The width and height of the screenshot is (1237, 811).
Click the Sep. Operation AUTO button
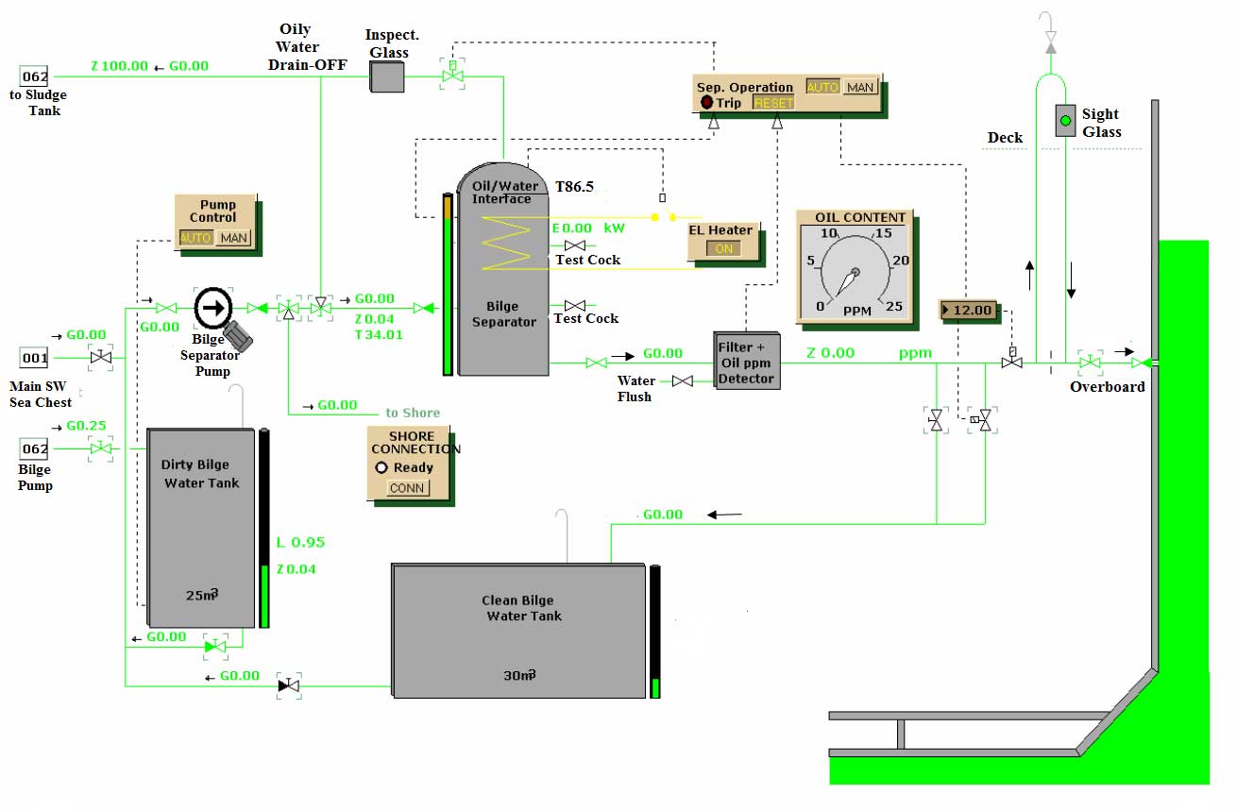(x=822, y=87)
